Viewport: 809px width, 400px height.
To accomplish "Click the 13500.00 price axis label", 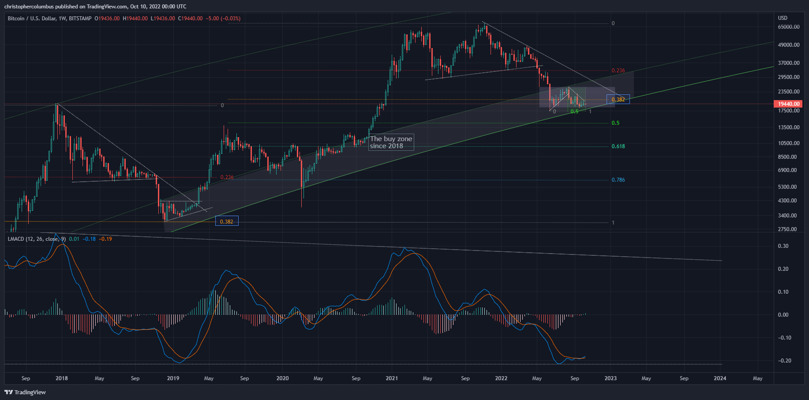I will 789,127.
